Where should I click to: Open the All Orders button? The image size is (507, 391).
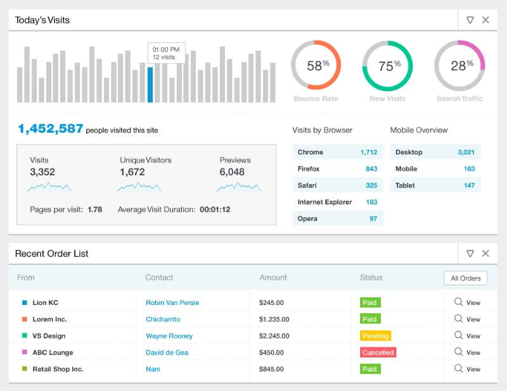465,278
